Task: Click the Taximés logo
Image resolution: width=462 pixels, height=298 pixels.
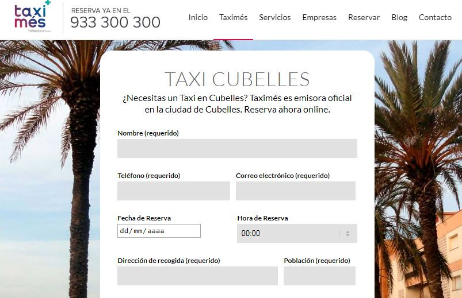Action: point(32,17)
